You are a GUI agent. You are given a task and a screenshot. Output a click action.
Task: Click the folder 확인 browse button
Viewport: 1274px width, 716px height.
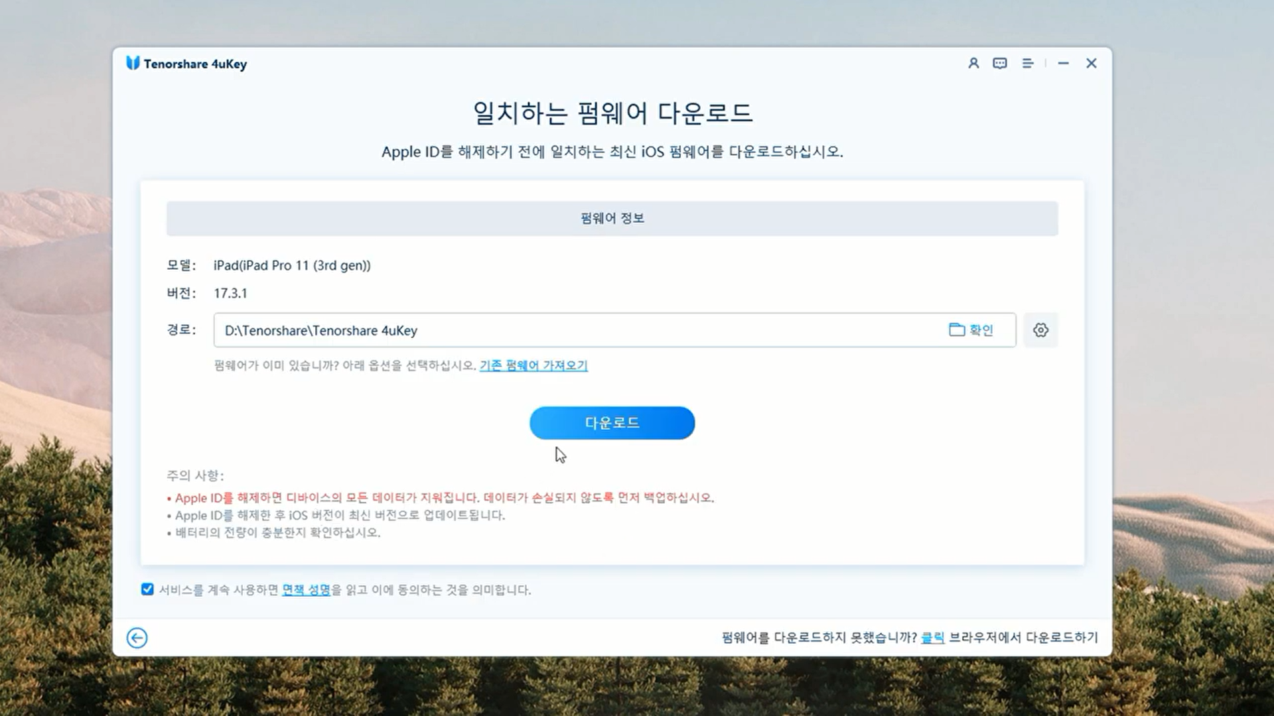click(971, 330)
